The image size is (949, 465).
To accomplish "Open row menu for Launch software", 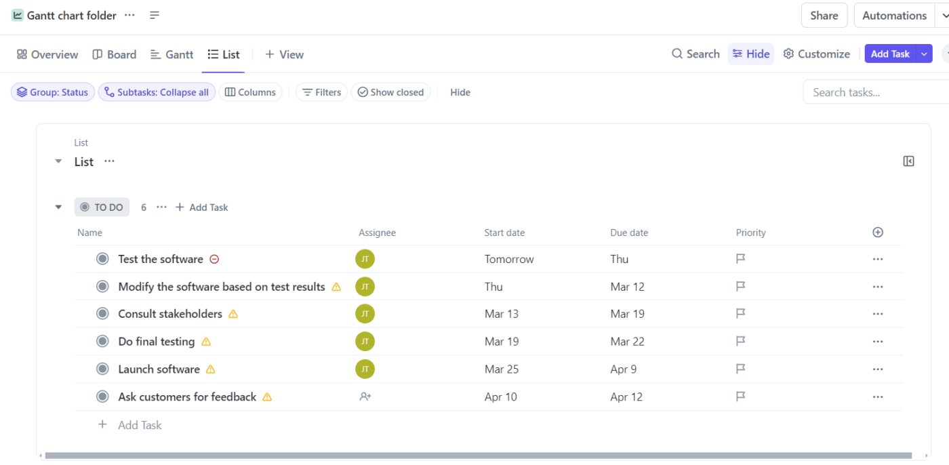I will pyautogui.click(x=878, y=369).
